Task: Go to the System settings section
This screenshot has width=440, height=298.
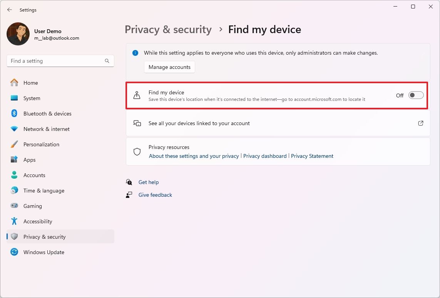Action: click(x=32, y=98)
